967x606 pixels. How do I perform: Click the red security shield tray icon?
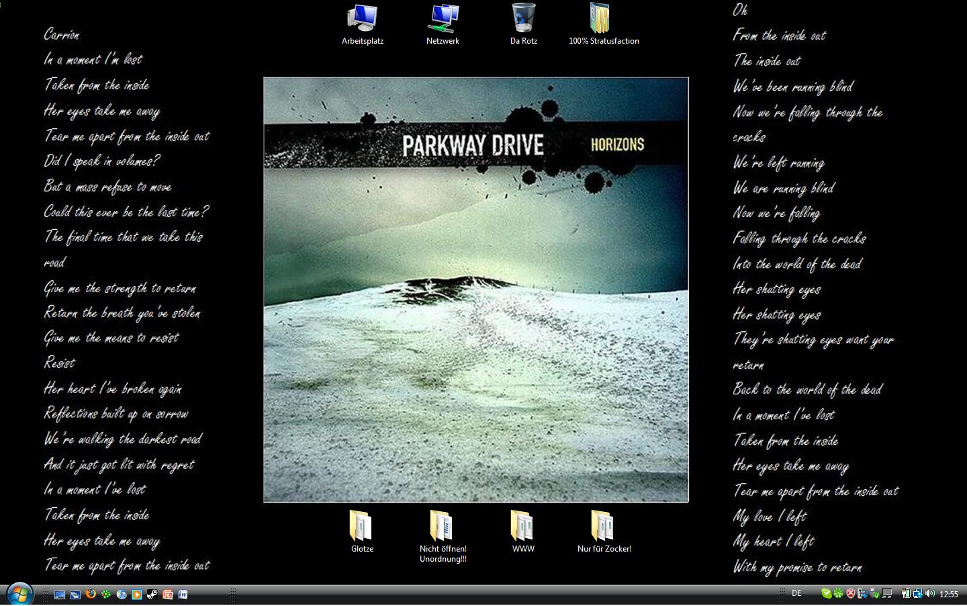[851, 593]
